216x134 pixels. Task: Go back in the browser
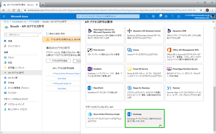pos(4,10)
